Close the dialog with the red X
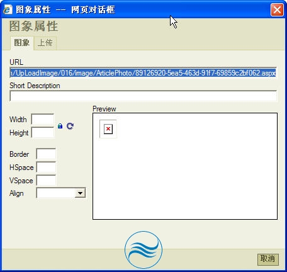The width and height of the screenshot is (287, 272). click(277, 9)
